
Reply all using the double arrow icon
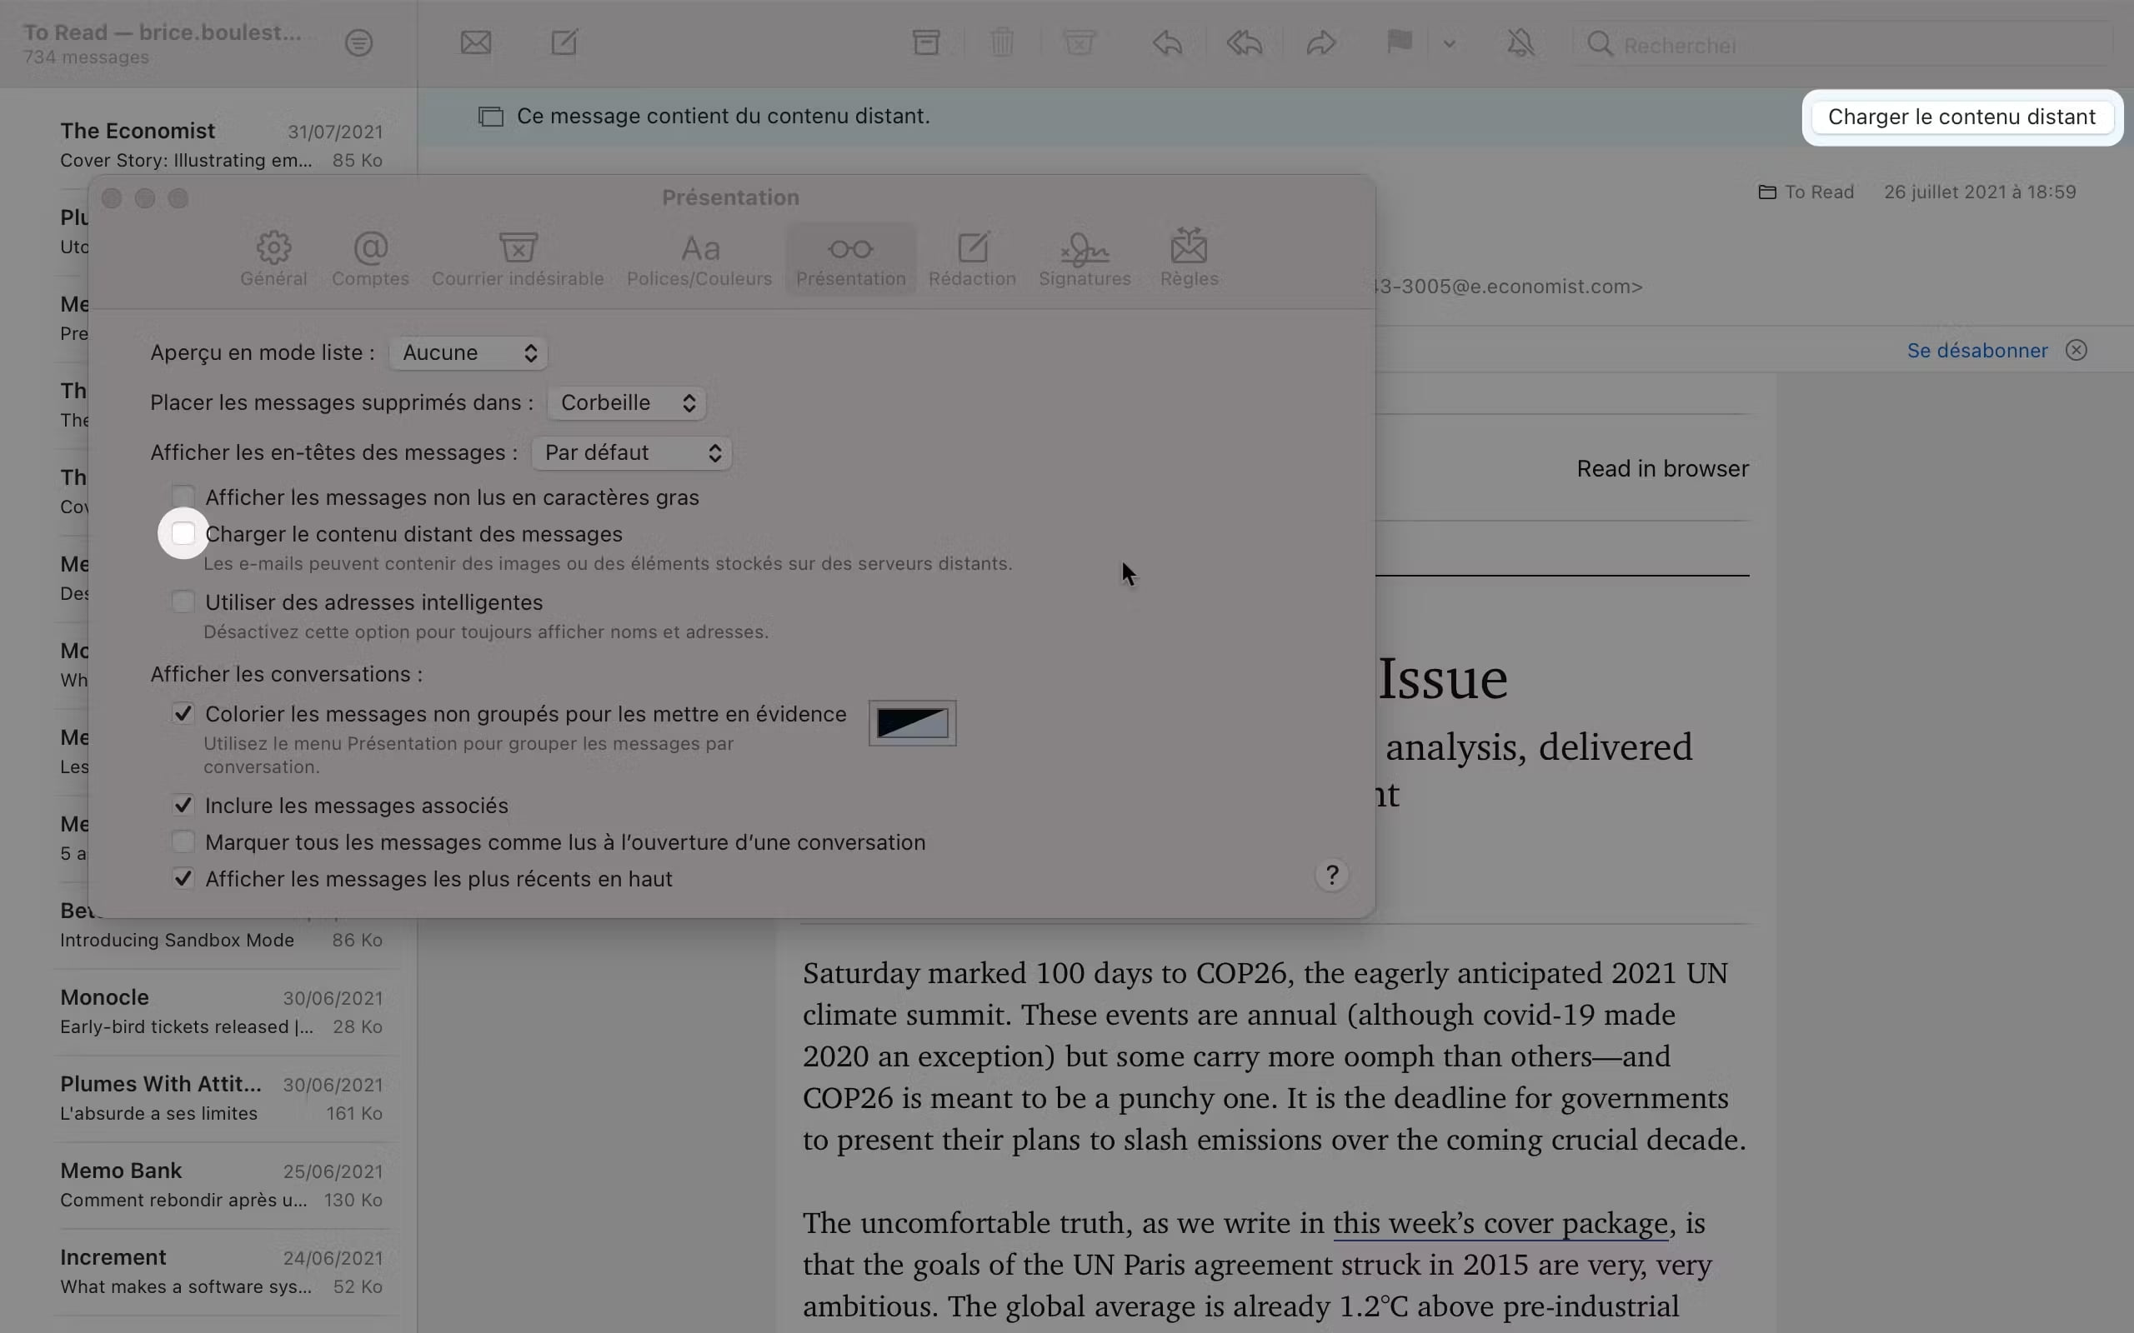[x=1245, y=42]
